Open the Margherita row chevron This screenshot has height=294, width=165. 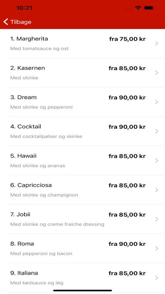pyautogui.click(x=157, y=44)
